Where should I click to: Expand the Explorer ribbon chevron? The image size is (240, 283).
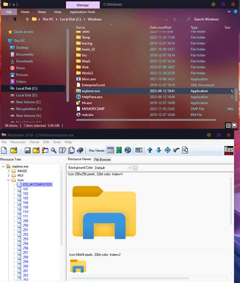coord(229,12)
